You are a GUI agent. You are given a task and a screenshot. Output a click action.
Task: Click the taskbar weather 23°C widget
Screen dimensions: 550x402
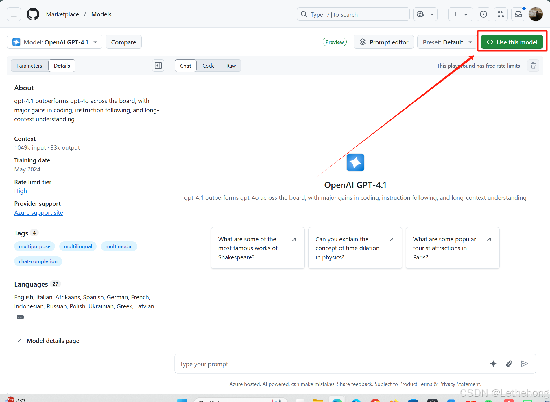coord(17,399)
